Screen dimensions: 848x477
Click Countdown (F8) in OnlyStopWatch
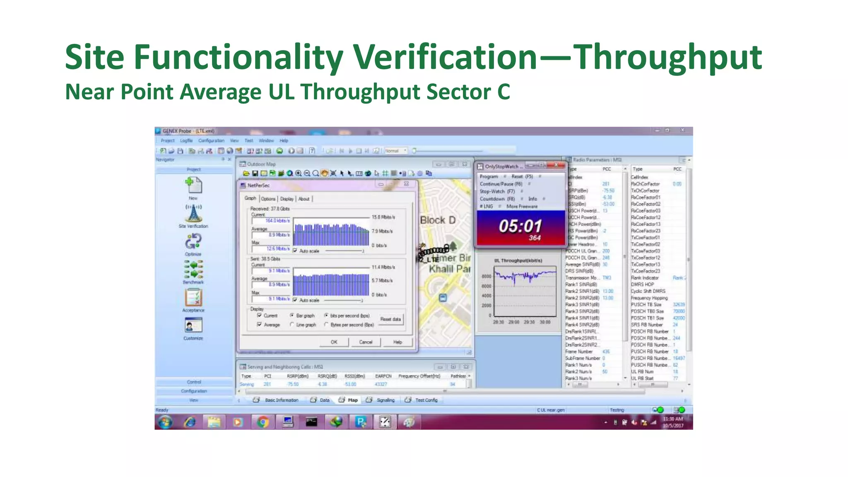(x=497, y=199)
